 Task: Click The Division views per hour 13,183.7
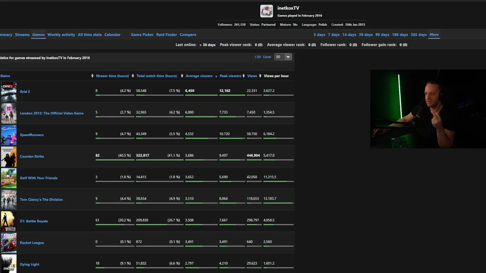pos(270,199)
